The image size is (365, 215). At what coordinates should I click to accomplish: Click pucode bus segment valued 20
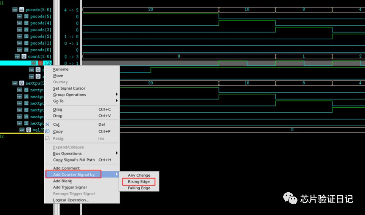(151, 10)
